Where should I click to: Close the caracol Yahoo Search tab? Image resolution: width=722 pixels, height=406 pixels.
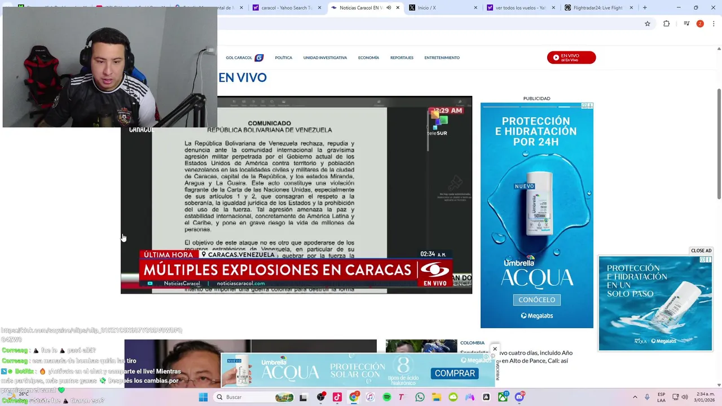click(320, 8)
